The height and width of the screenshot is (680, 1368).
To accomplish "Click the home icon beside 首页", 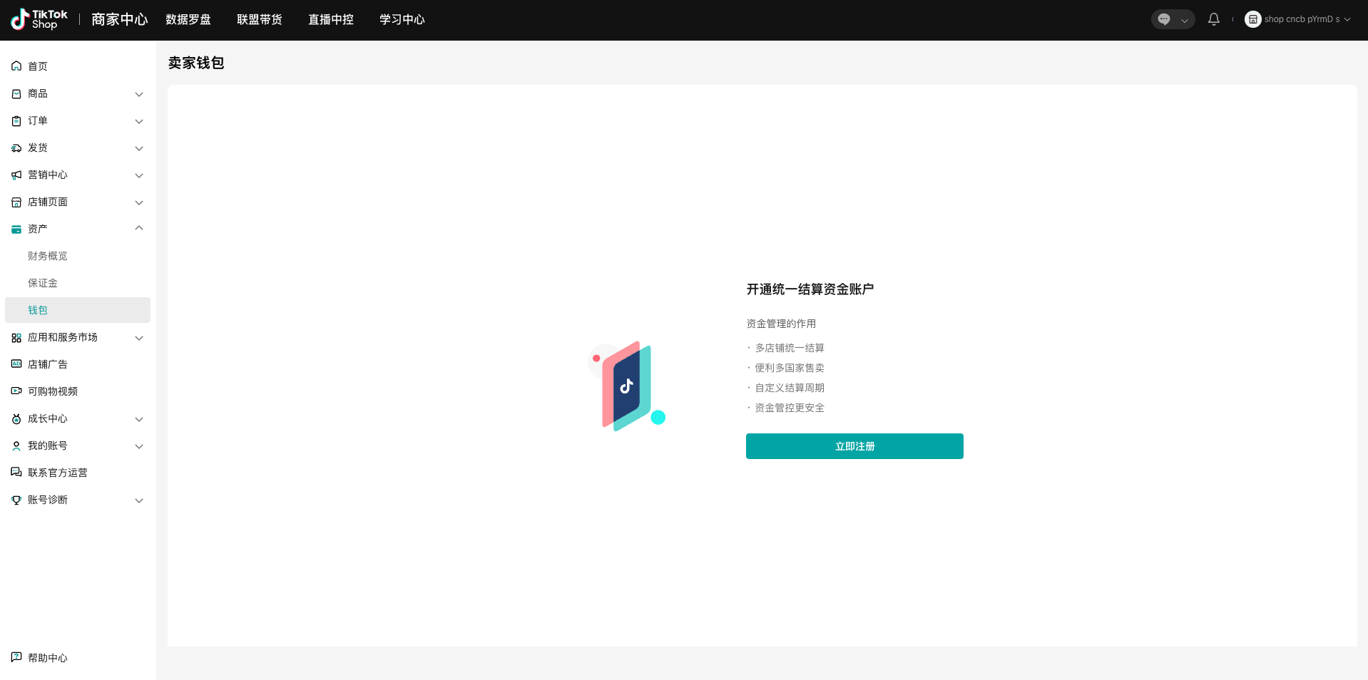I will click(x=16, y=66).
